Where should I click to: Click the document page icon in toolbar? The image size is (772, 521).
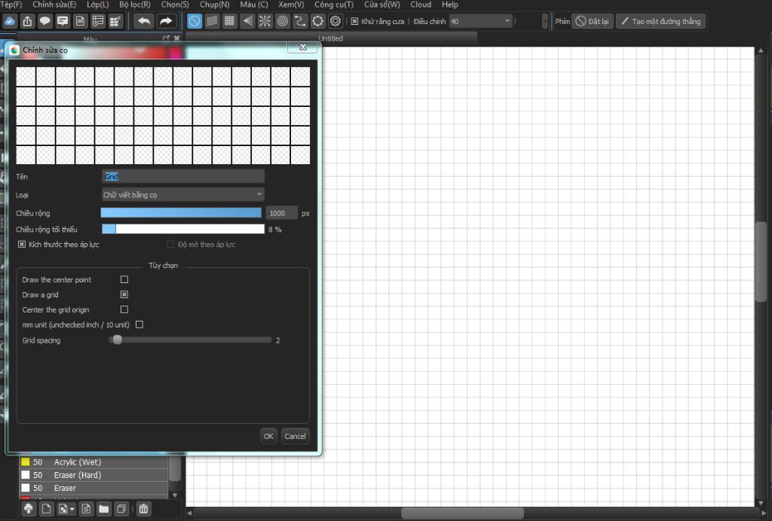(80, 21)
